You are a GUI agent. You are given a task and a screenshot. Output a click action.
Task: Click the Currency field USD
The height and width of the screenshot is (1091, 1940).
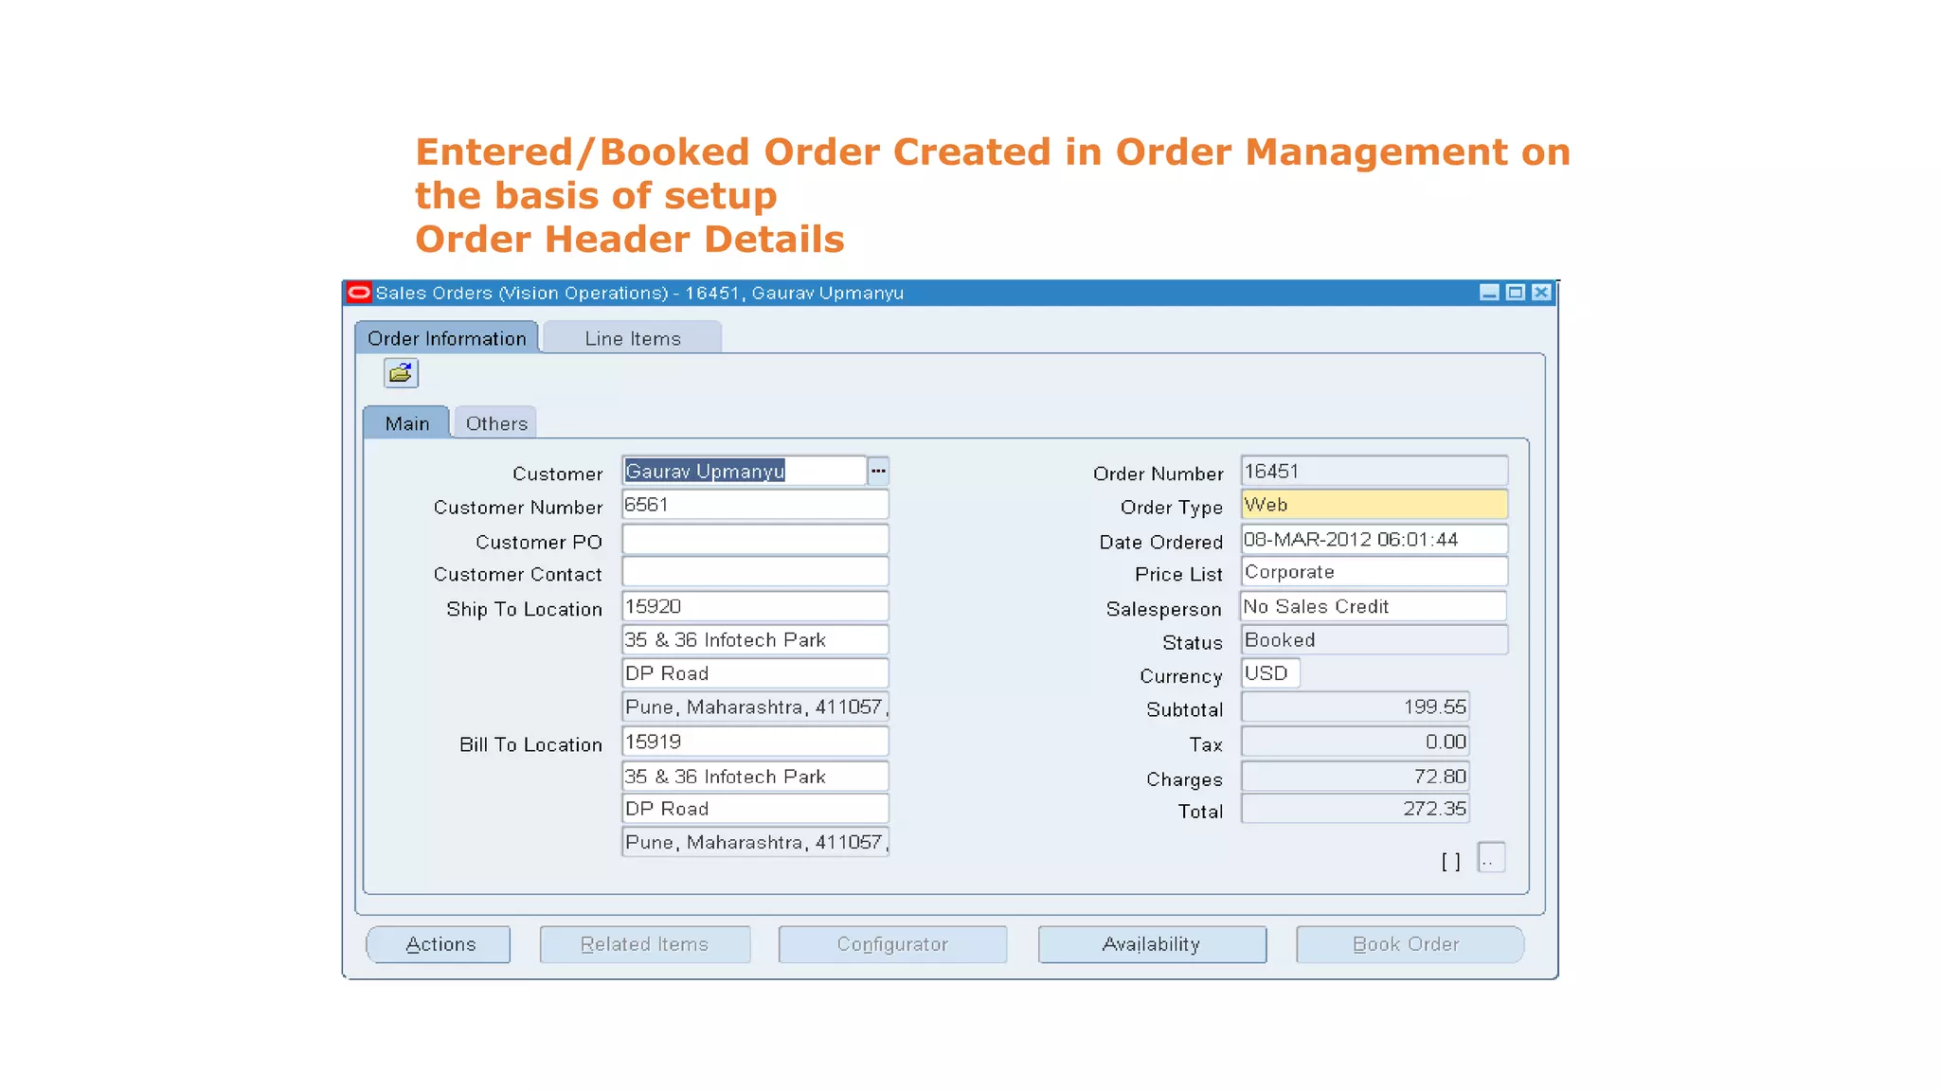1270,673
